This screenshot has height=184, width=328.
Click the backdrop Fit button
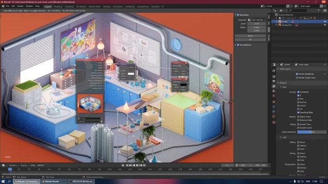click(251, 39)
